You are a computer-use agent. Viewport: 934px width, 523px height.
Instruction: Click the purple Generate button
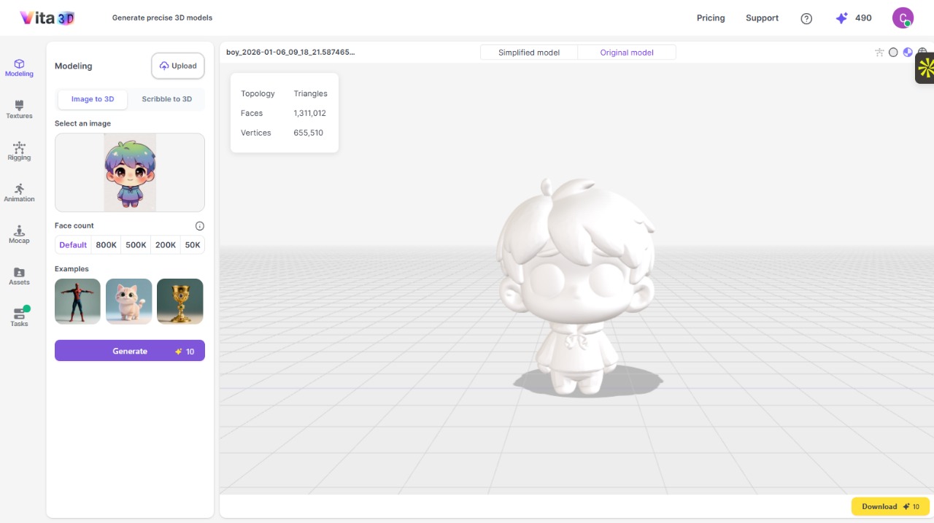click(x=130, y=351)
